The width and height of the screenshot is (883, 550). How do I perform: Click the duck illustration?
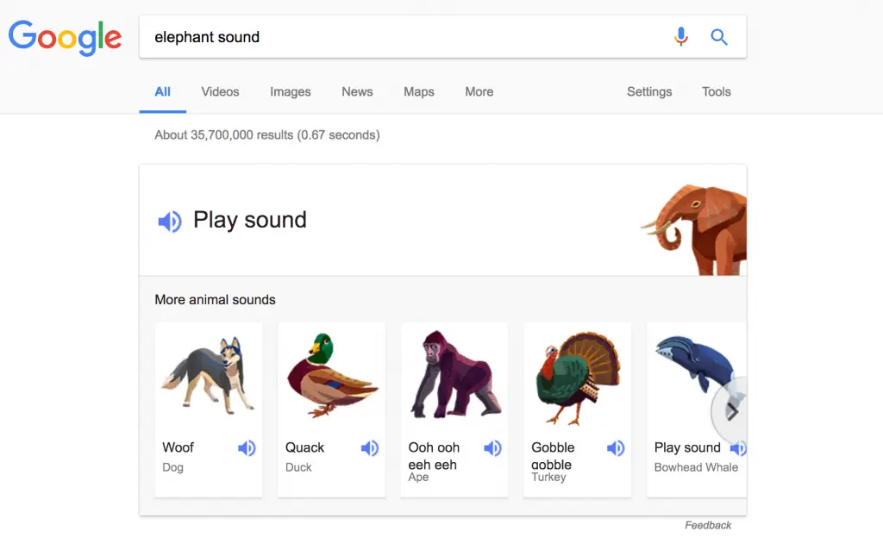click(332, 375)
